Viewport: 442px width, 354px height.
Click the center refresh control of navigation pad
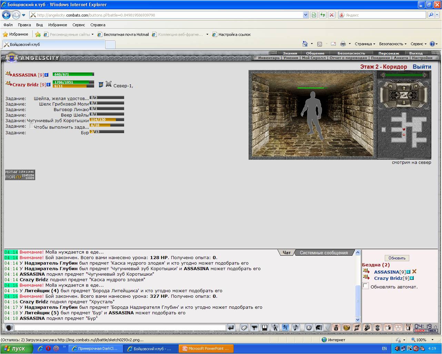tap(404, 95)
